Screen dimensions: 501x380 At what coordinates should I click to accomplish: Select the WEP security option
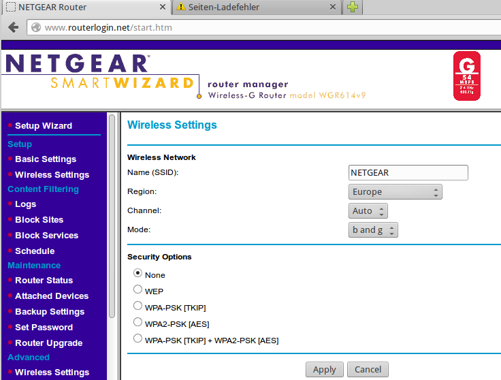pyautogui.click(x=138, y=289)
